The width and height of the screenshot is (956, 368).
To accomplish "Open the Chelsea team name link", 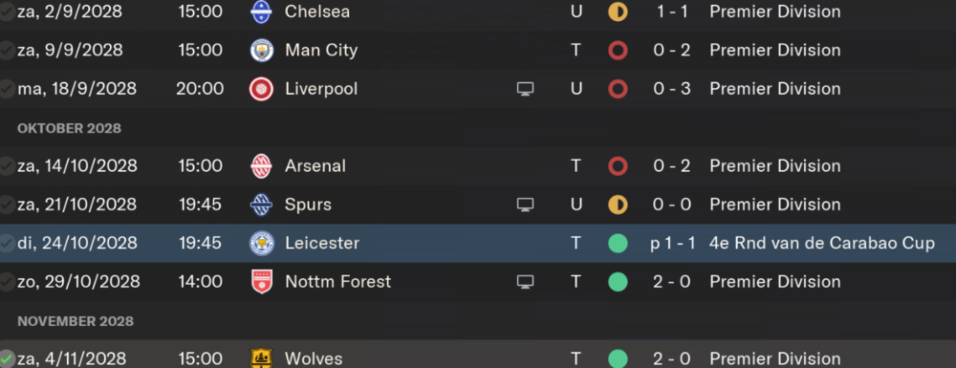I will (317, 11).
